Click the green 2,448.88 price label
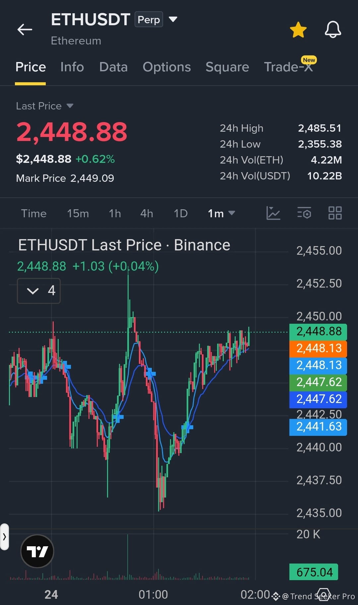This screenshot has width=358, height=605. (318, 331)
